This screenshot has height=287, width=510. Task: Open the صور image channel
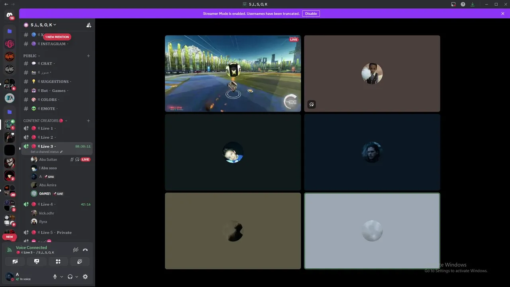click(57, 73)
